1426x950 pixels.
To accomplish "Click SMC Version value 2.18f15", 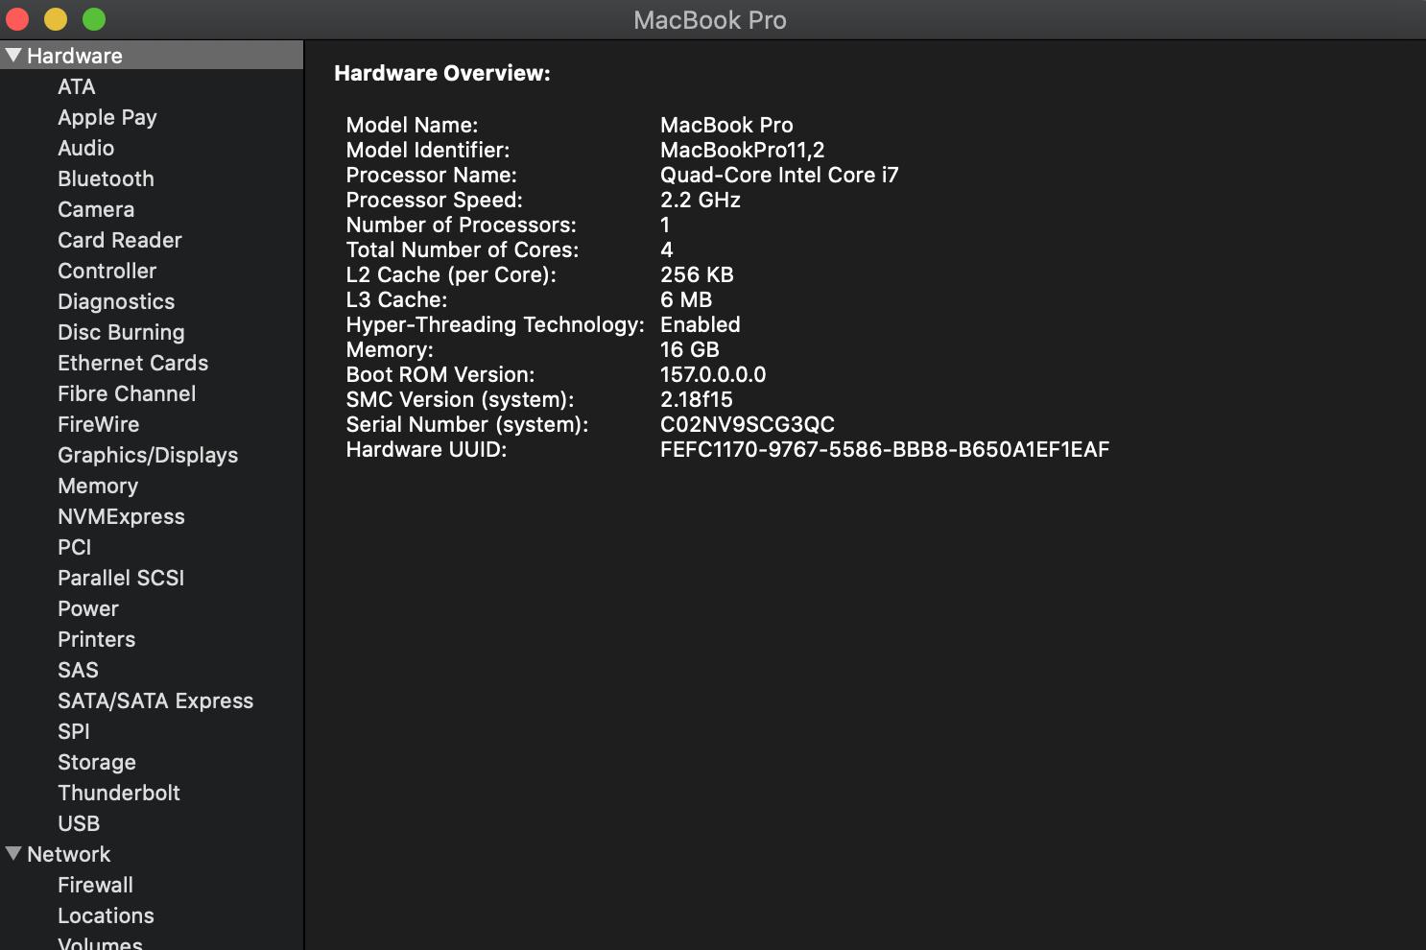I will pyautogui.click(x=697, y=399).
